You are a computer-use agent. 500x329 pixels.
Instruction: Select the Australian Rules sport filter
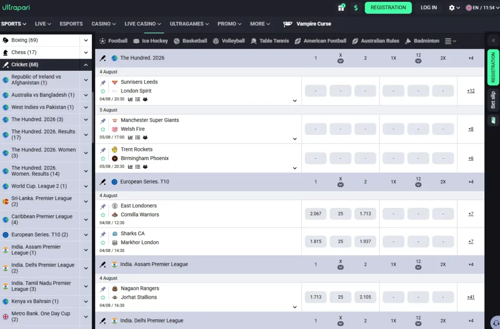click(375, 41)
